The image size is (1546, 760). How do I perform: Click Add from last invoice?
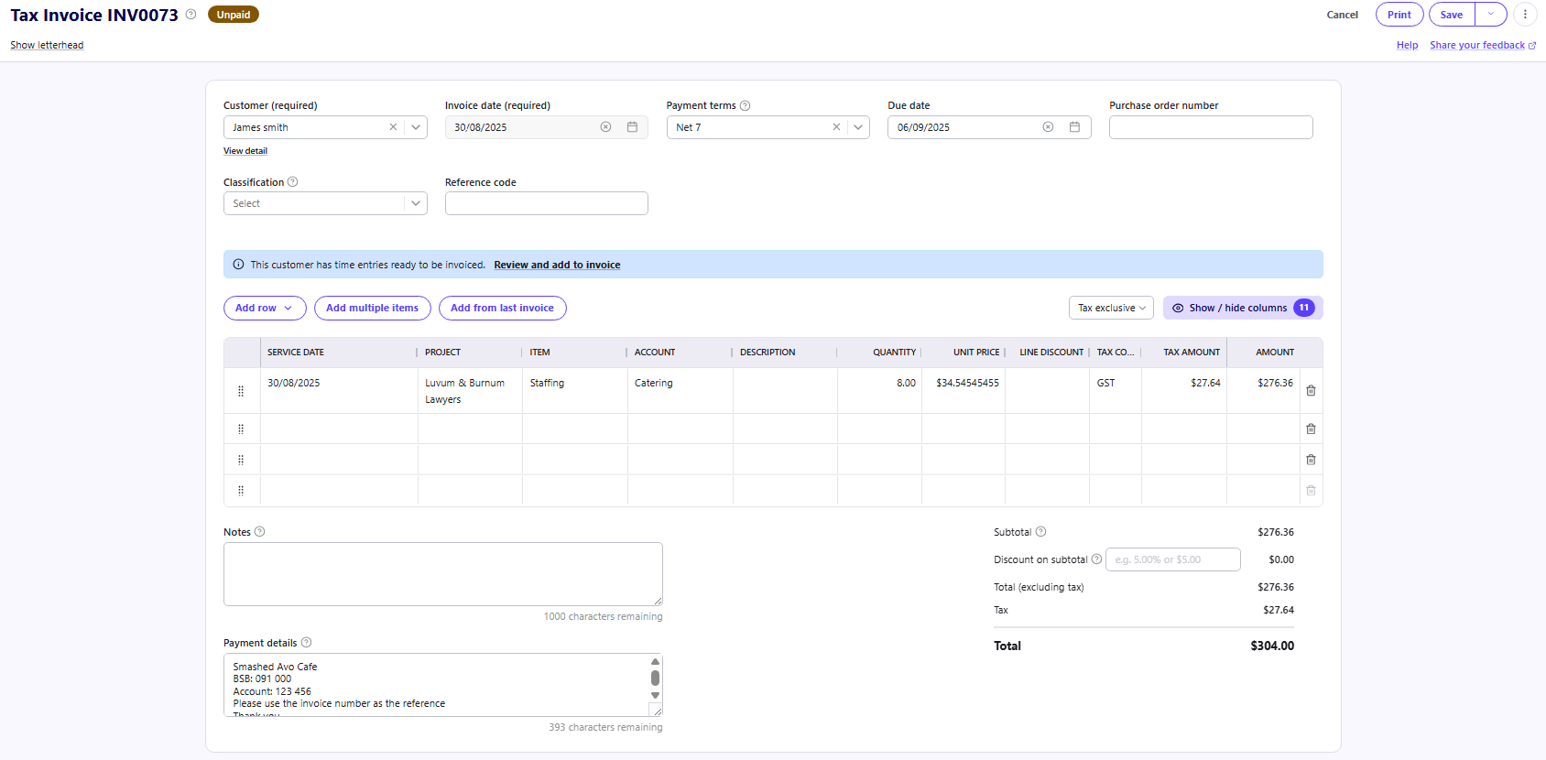(x=502, y=308)
